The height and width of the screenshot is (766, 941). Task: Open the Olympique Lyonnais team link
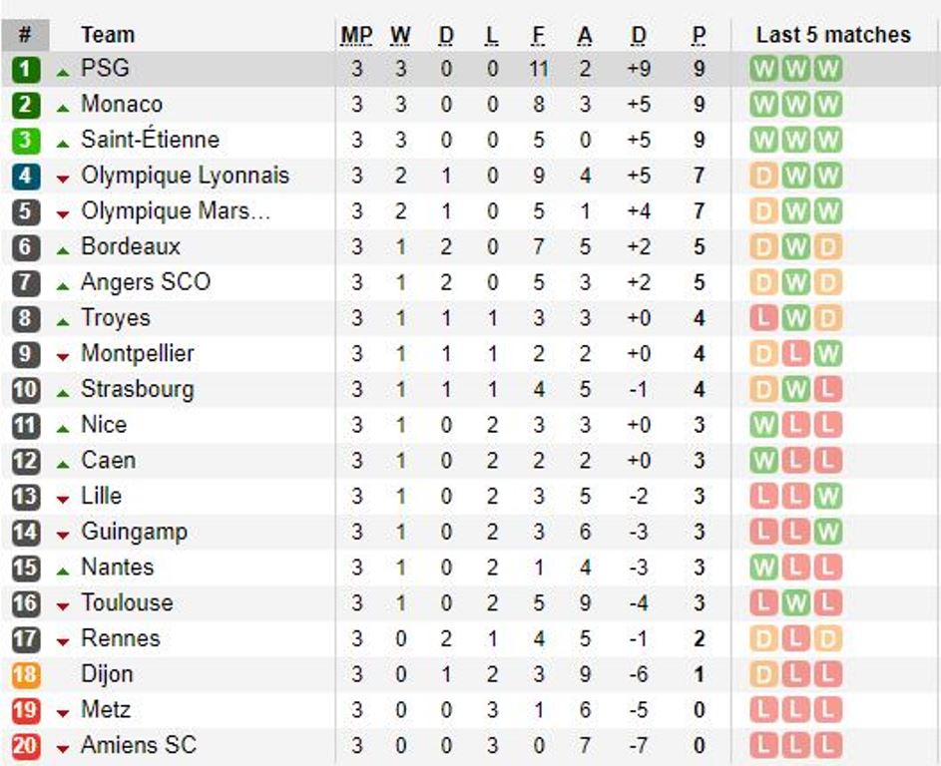pyautogui.click(x=185, y=176)
